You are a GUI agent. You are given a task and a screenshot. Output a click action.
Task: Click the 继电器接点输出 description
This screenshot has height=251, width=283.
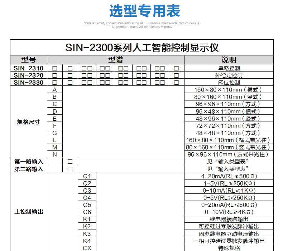(x=229, y=219)
